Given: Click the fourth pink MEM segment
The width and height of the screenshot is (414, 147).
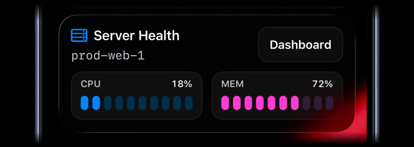Looking at the screenshot, I should click(x=260, y=103).
